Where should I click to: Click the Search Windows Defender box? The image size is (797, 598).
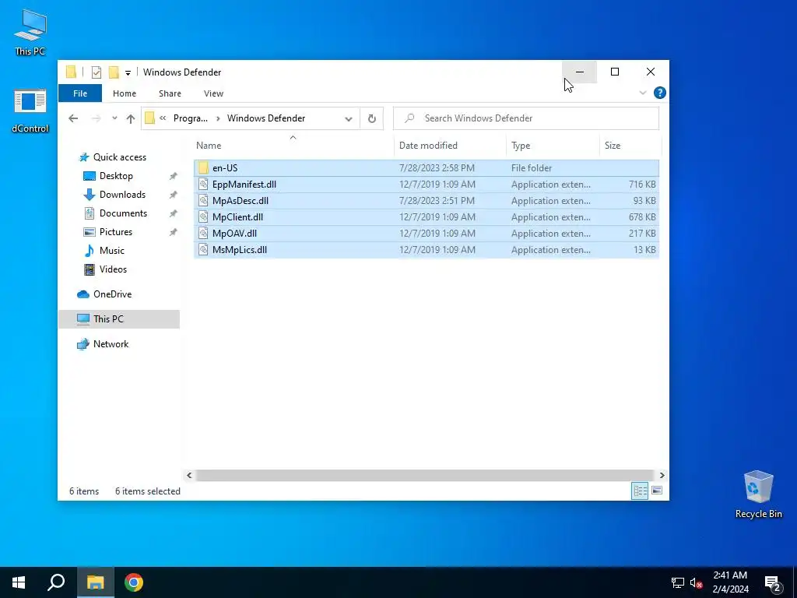pyautogui.click(x=526, y=118)
